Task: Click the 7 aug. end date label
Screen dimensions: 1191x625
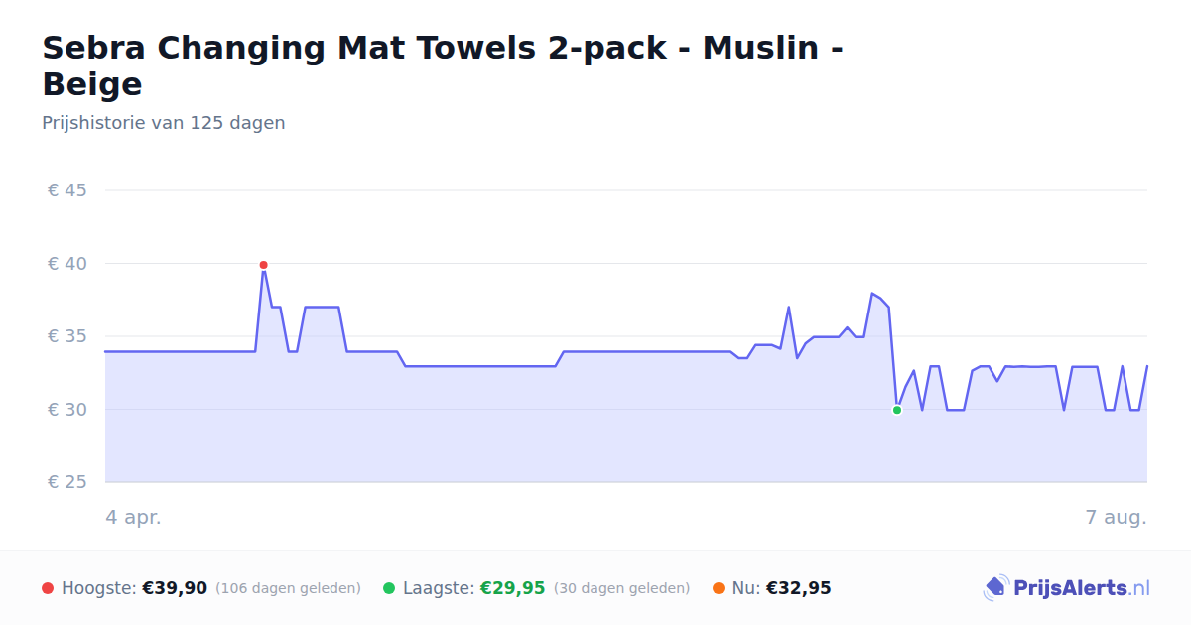Action: 1117,517
